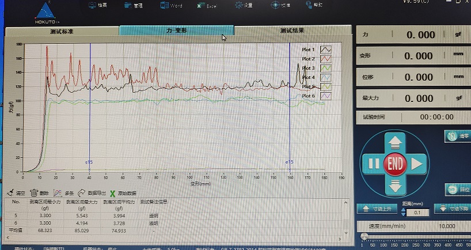471x250 pixels.
Task: Click the down arrow on the control pad
Action: click(x=395, y=186)
